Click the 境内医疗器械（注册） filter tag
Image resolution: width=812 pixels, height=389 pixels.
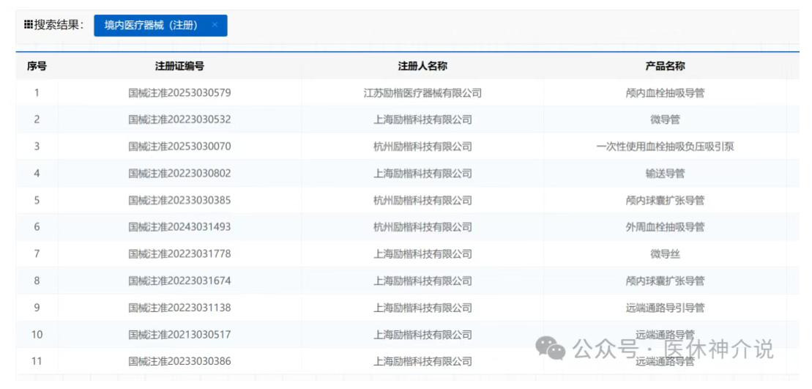click(160, 26)
